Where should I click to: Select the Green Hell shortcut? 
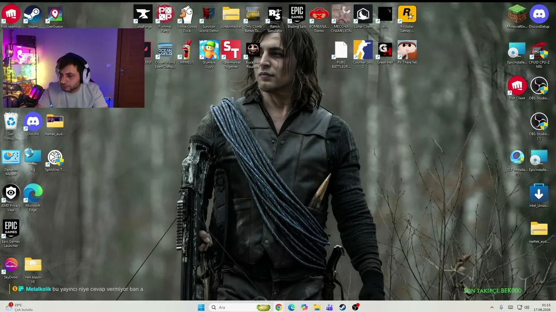click(x=385, y=53)
